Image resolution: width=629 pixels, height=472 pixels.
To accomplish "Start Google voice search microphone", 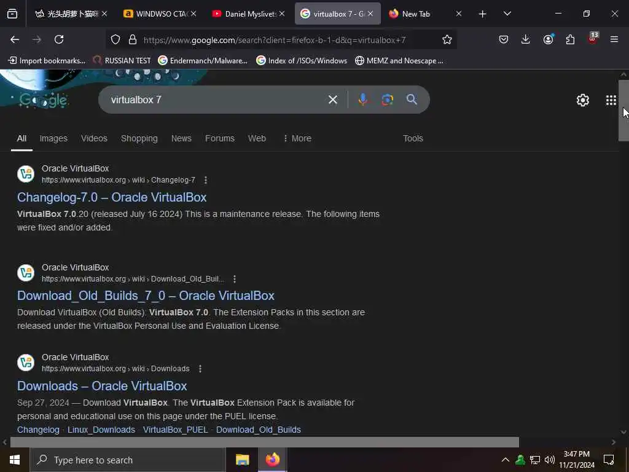I will pos(362,100).
